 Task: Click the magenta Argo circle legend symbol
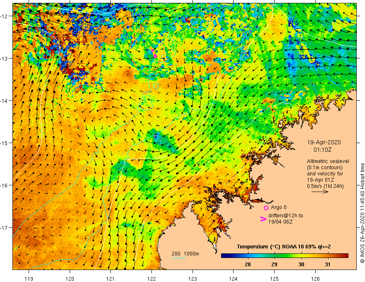pos(266,208)
